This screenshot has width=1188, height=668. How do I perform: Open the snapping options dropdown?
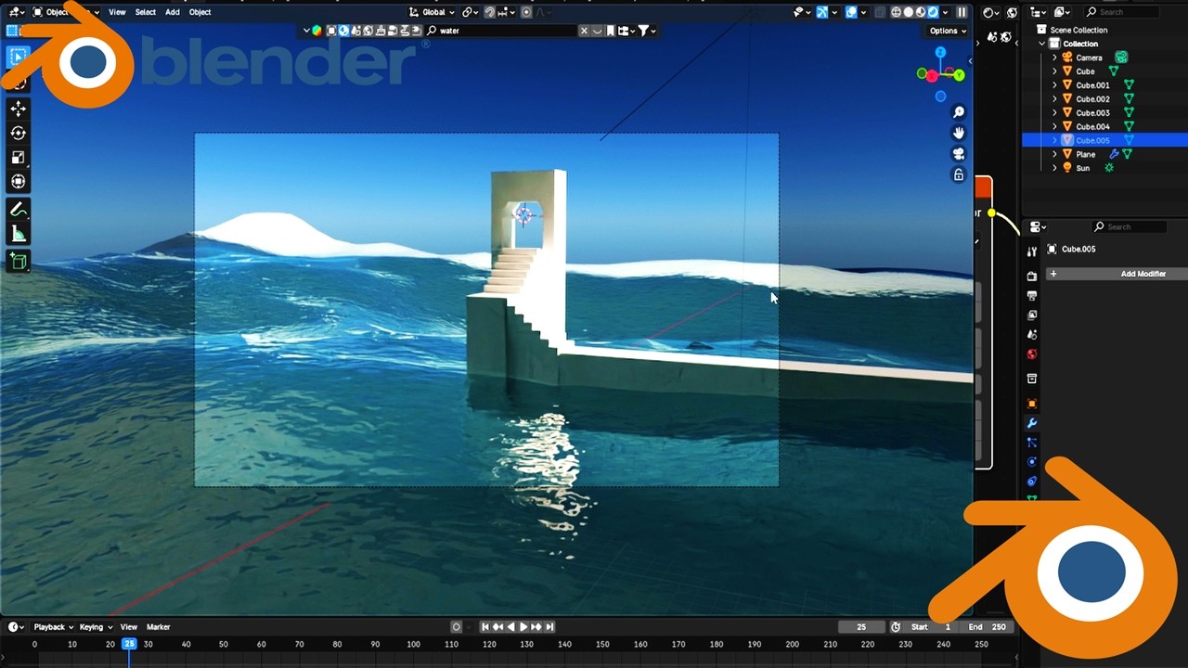click(x=504, y=12)
